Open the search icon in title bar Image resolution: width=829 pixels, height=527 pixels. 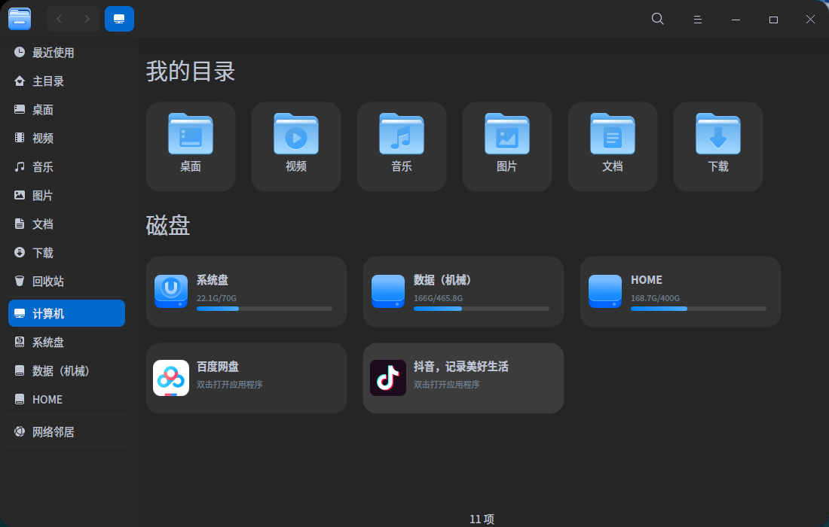click(657, 19)
